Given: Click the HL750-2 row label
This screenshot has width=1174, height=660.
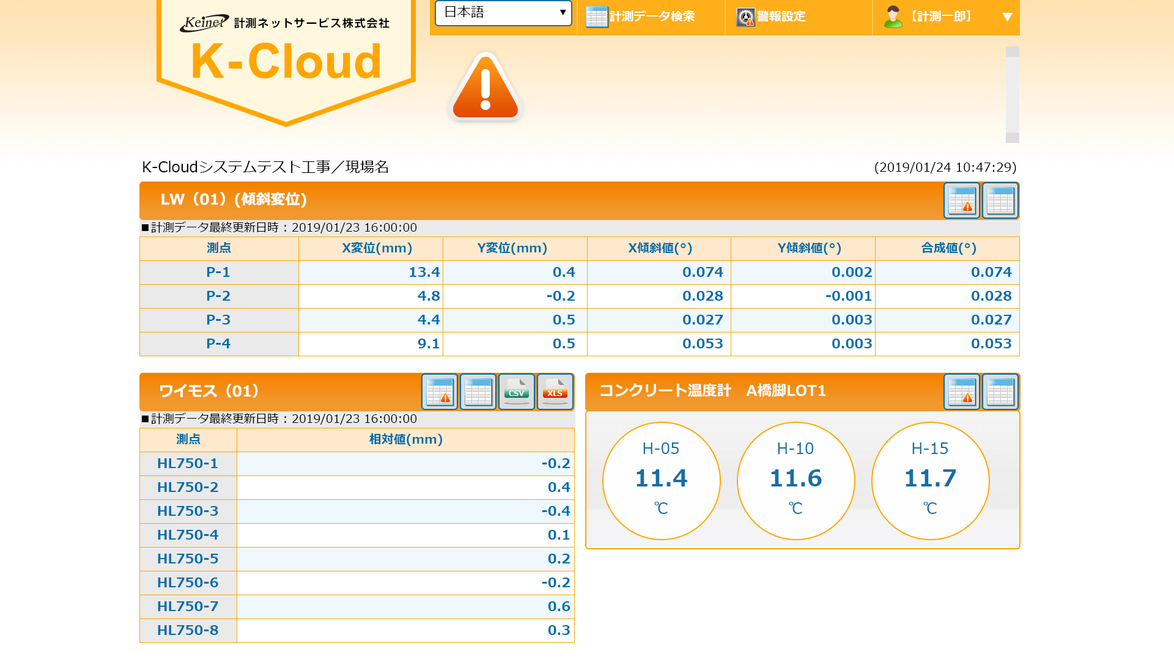Looking at the screenshot, I should point(188,488).
